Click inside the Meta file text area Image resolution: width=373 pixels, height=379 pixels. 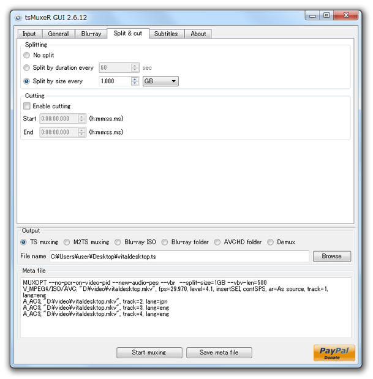click(x=186, y=307)
